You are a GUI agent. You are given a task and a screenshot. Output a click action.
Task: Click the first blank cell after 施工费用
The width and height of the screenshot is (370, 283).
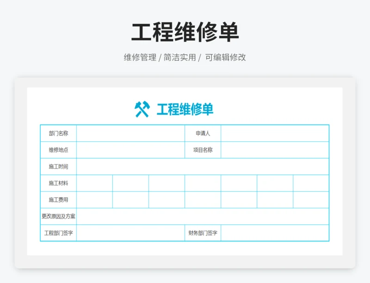click(95, 200)
